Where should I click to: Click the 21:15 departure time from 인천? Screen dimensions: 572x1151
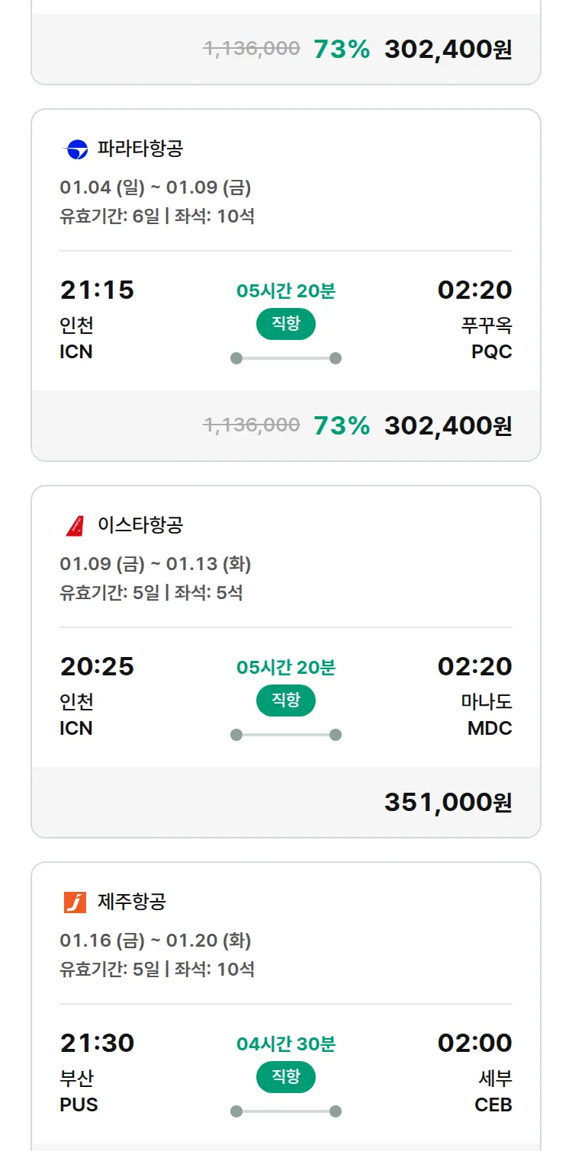[x=97, y=290]
